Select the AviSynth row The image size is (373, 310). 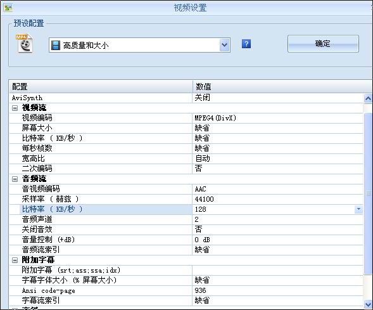coord(186,98)
